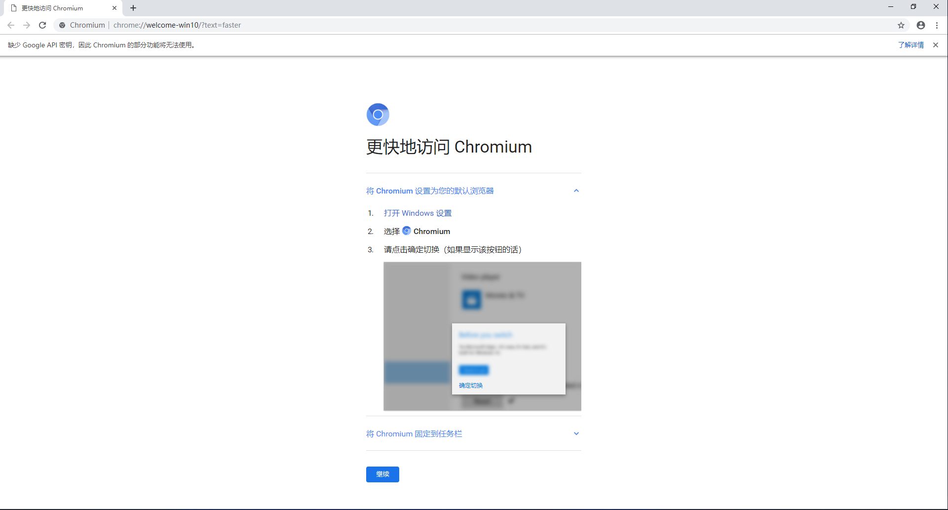Click the 了解详情 link
The width and height of the screenshot is (948, 510).
click(x=911, y=45)
